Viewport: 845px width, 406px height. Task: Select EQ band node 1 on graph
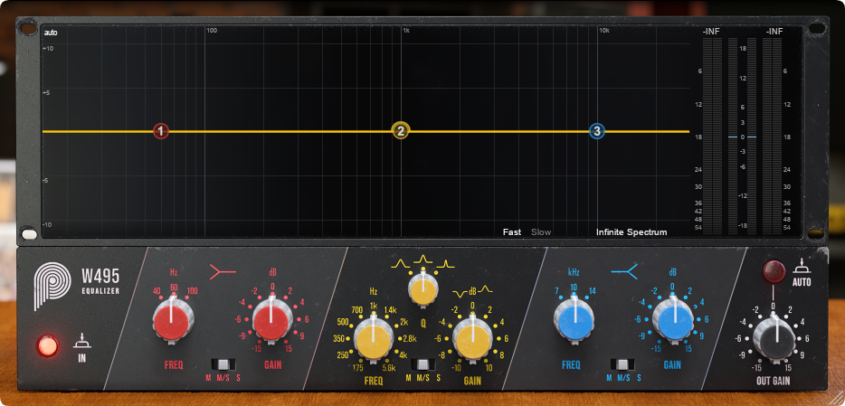click(x=161, y=131)
